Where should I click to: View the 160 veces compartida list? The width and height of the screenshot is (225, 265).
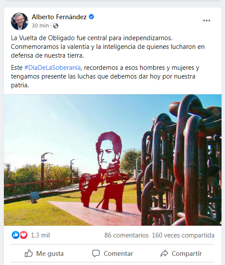(183, 235)
